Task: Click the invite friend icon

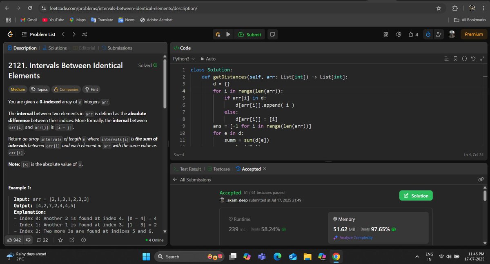Action: tap(439, 34)
